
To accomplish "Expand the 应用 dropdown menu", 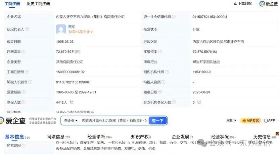I will [x=231, y=121].
